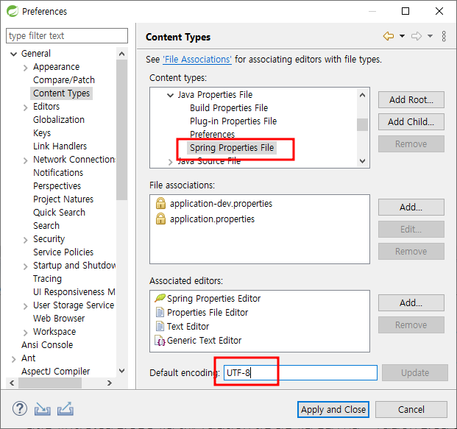
Task: Select Content Types in the tree
Action: tap(62, 93)
